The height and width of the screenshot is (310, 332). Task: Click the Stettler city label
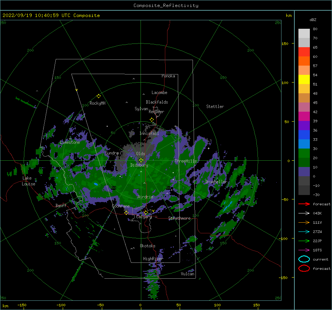pos(215,107)
